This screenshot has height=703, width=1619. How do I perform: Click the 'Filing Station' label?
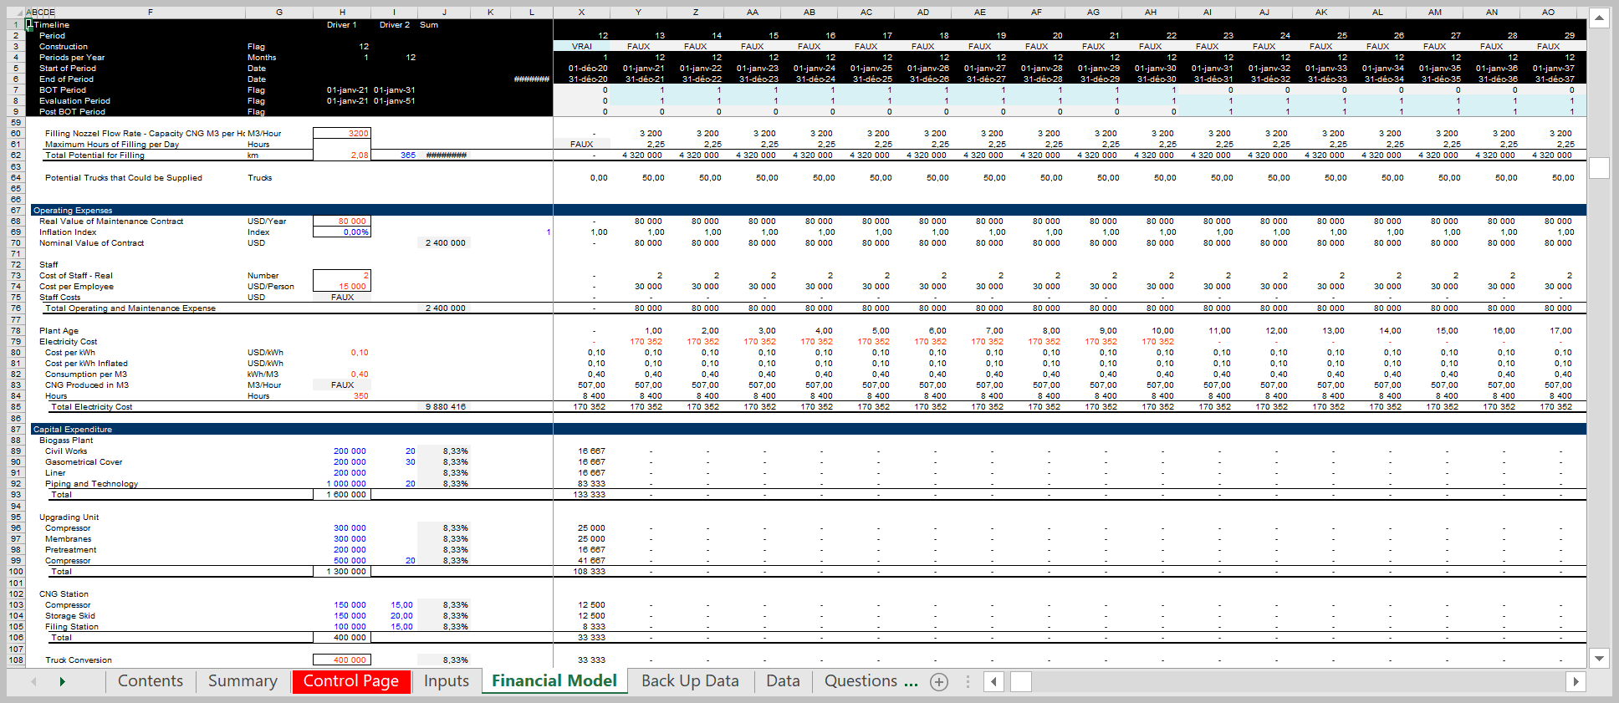pos(72,627)
